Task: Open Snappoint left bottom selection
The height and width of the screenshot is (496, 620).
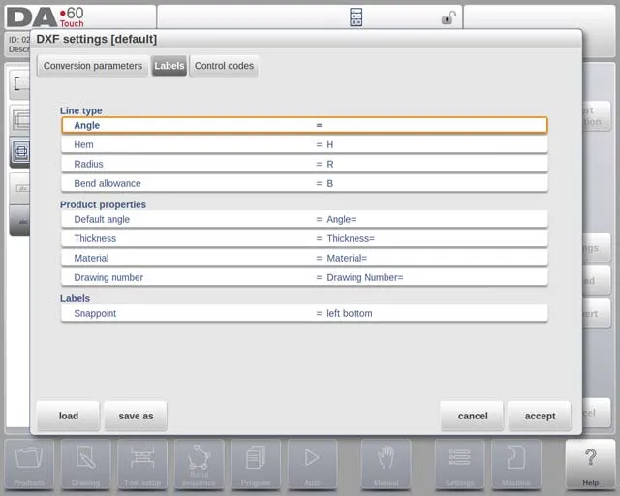Action: (x=304, y=313)
